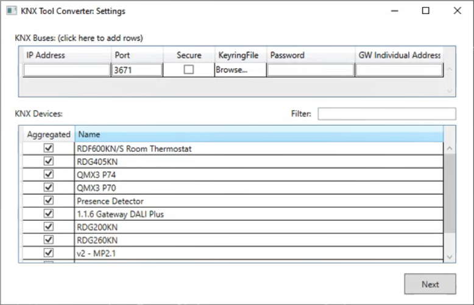Screen dimensions: 474x305
Task: Disable Aggregated for 1.1.6 Gateway DALI Plus
Action: tap(49, 214)
